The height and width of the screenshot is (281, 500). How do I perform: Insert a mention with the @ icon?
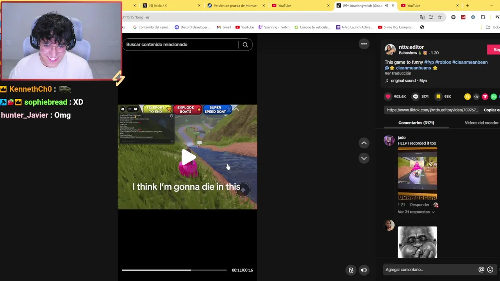point(481,270)
